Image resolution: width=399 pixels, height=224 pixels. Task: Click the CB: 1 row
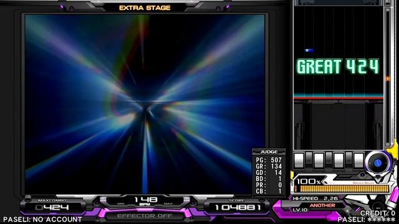pyautogui.click(x=269, y=191)
